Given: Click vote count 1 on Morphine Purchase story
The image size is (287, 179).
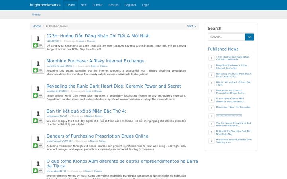Looking at the screenshot, I should coord(38,64).
